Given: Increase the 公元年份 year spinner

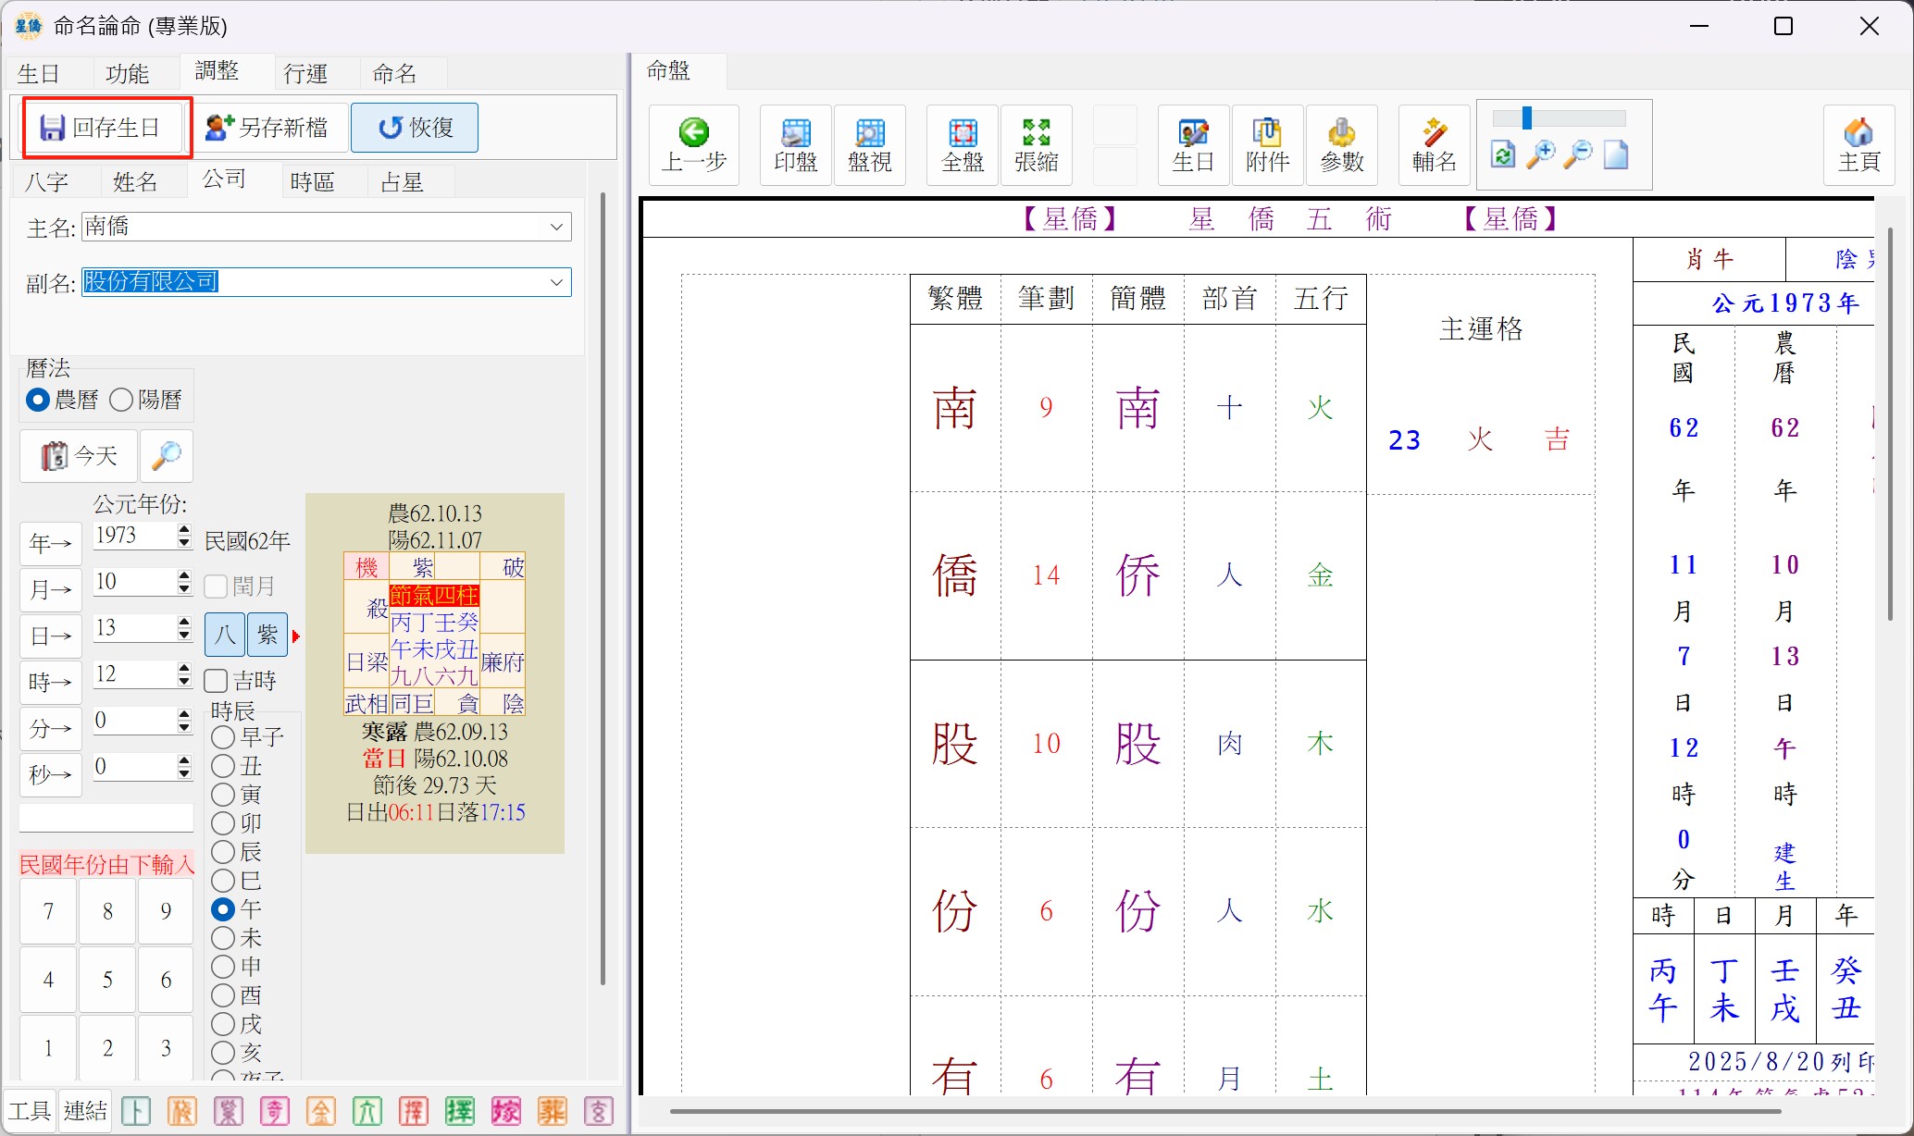Looking at the screenshot, I should pyautogui.click(x=184, y=529).
